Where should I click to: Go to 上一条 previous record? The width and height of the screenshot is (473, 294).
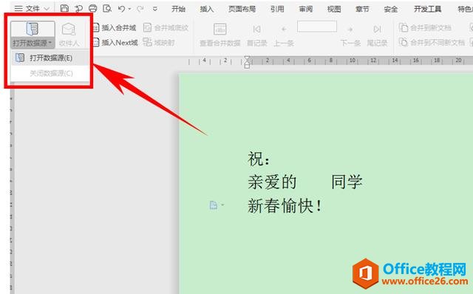pyautogui.click(x=284, y=35)
